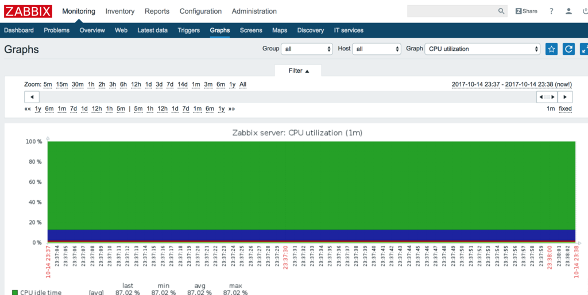The width and height of the screenshot is (588, 295).
Task: Click the graph title CPU utilization (1m)
Action: (x=298, y=133)
